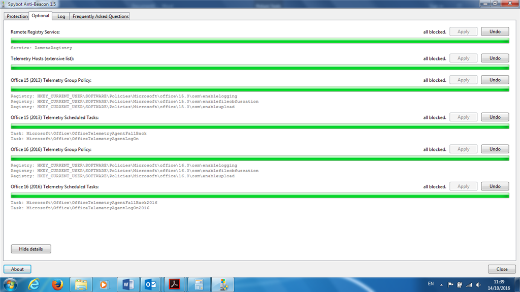The width and height of the screenshot is (520, 292).
Task: Click the Close button at bottom right
Action: point(502,269)
